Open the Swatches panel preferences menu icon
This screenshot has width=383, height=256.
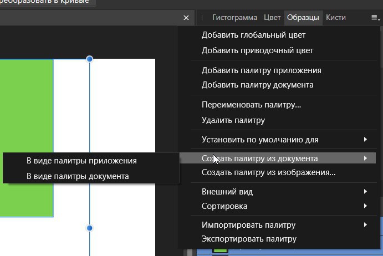point(375,18)
